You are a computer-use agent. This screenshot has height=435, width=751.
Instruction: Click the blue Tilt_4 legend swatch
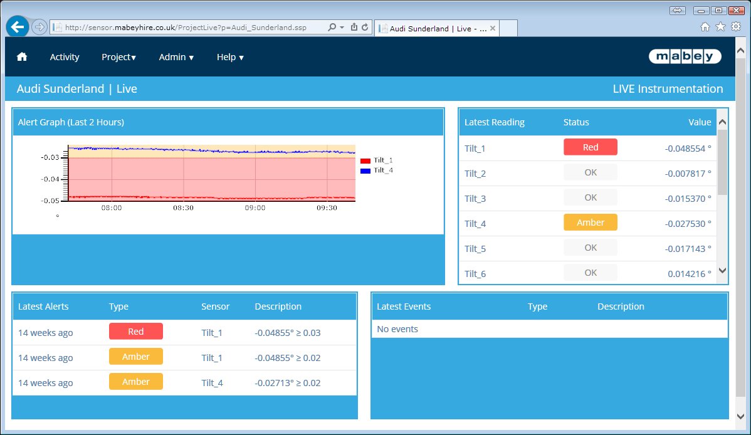click(365, 171)
